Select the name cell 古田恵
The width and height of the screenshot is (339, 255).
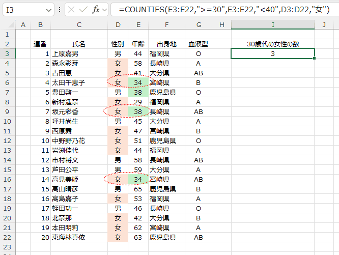[x=79, y=73]
